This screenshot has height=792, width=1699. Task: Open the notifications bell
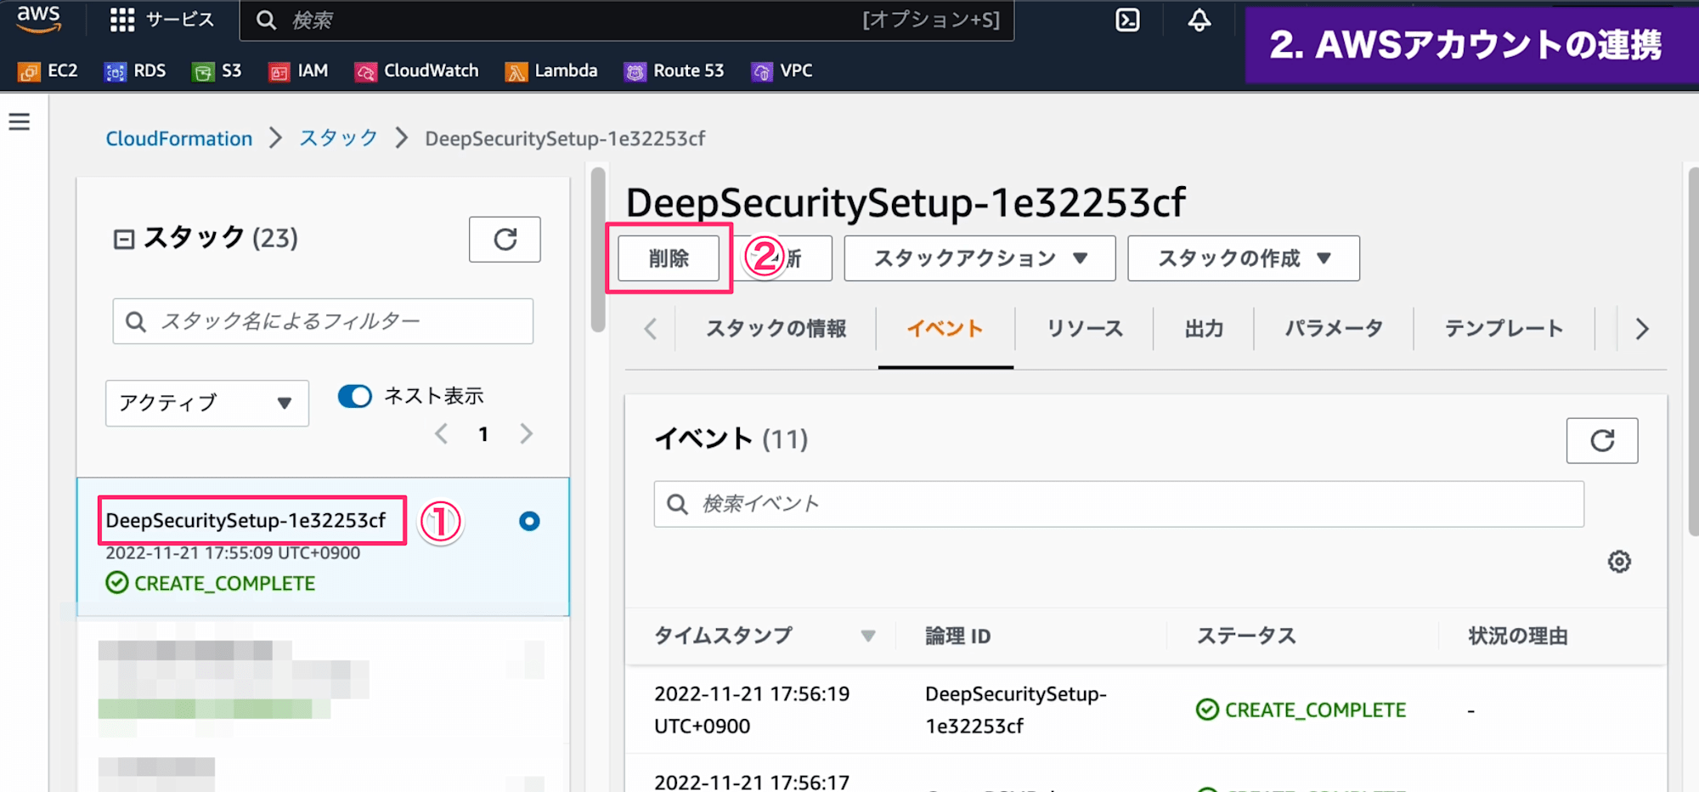tap(1199, 20)
